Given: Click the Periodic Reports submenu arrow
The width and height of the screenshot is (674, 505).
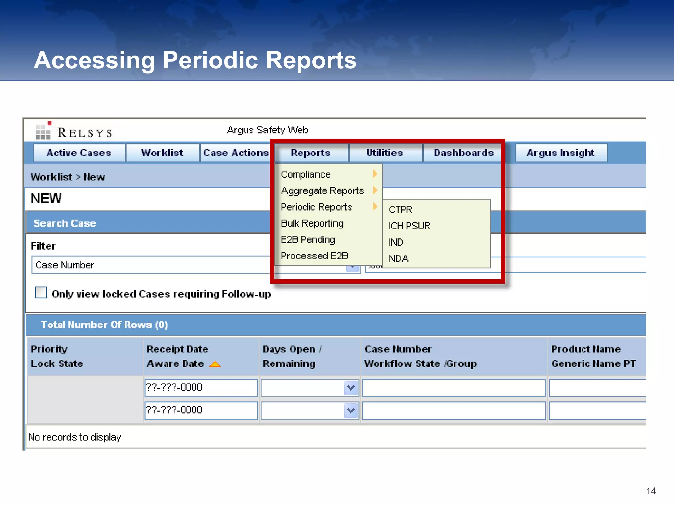Looking at the screenshot, I should pos(375,206).
